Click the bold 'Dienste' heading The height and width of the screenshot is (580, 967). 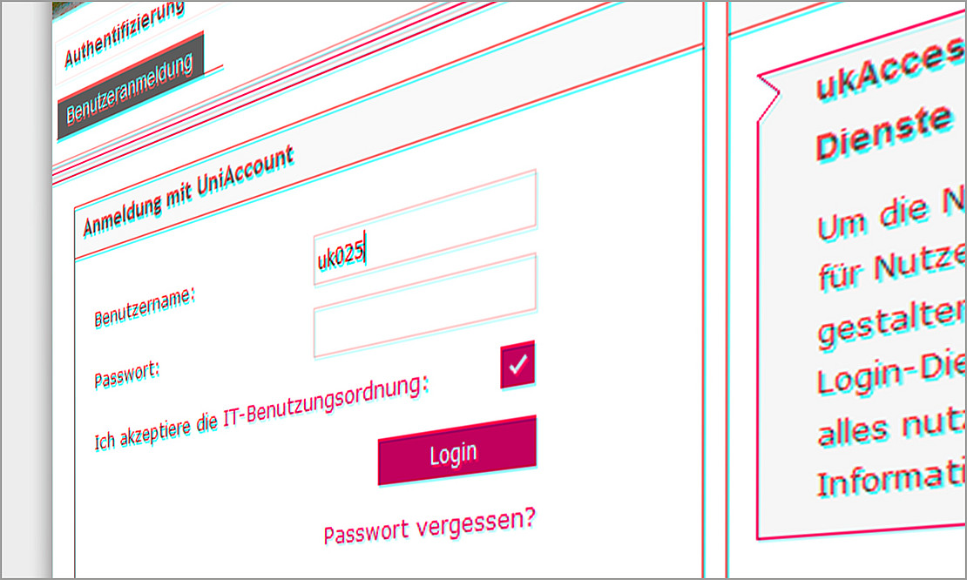pyautogui.click(x=882, y=134)
